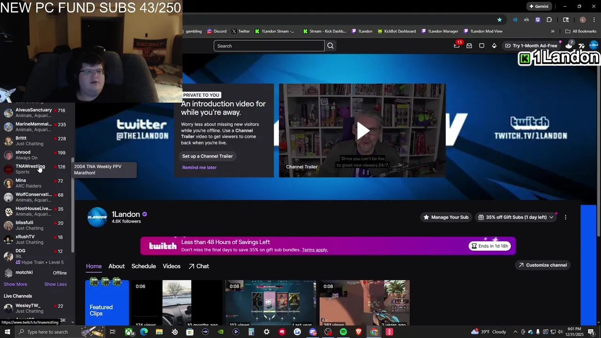Open the Windows Start menu

coord(7,332)
